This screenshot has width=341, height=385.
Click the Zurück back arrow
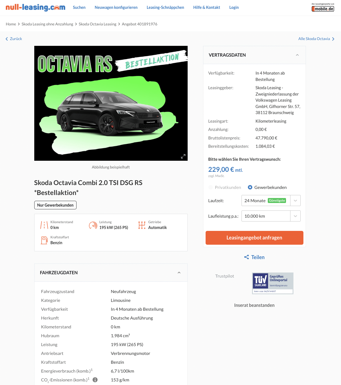7,39
